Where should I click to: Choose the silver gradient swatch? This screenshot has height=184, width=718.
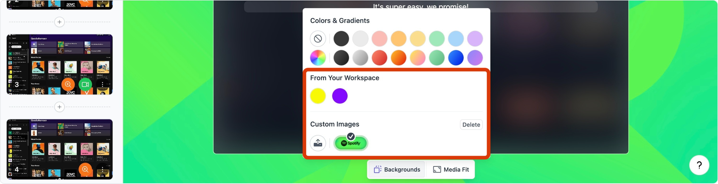click(360, 58)
